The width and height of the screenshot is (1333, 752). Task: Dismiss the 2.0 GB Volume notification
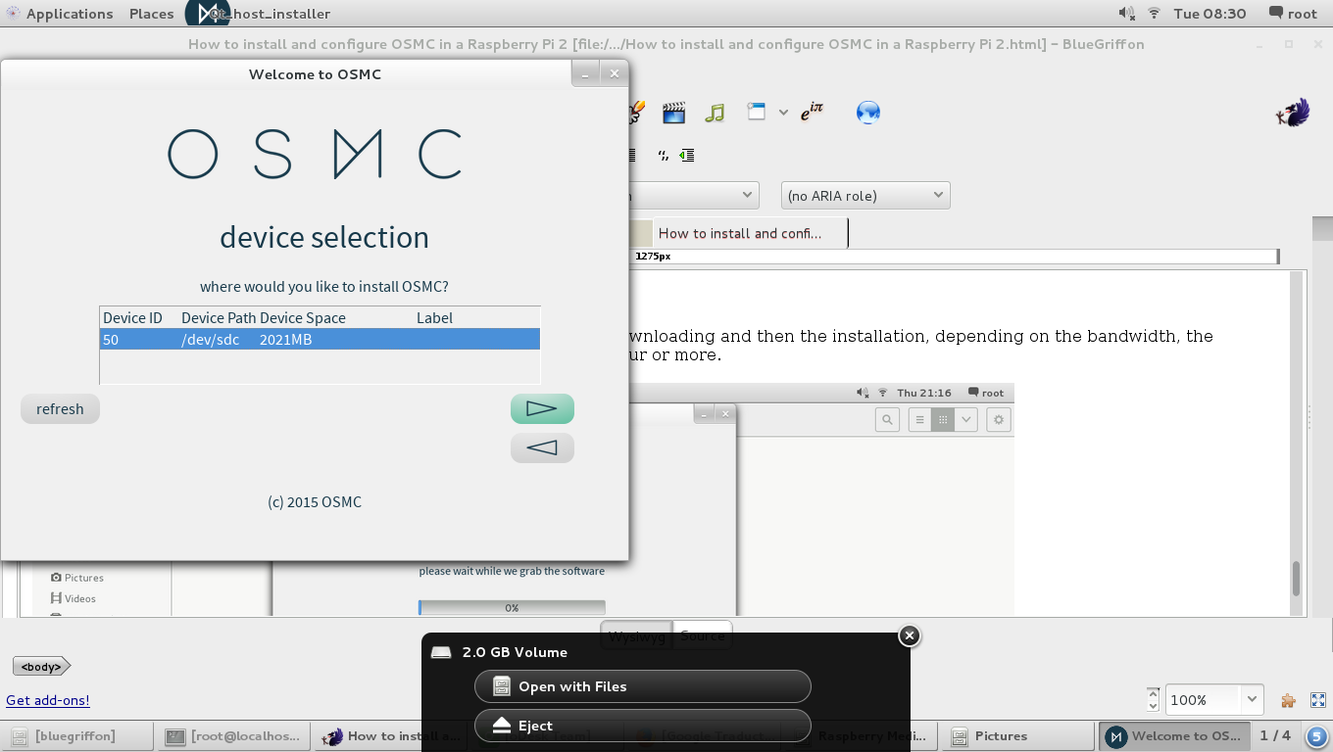pos(909,636)
